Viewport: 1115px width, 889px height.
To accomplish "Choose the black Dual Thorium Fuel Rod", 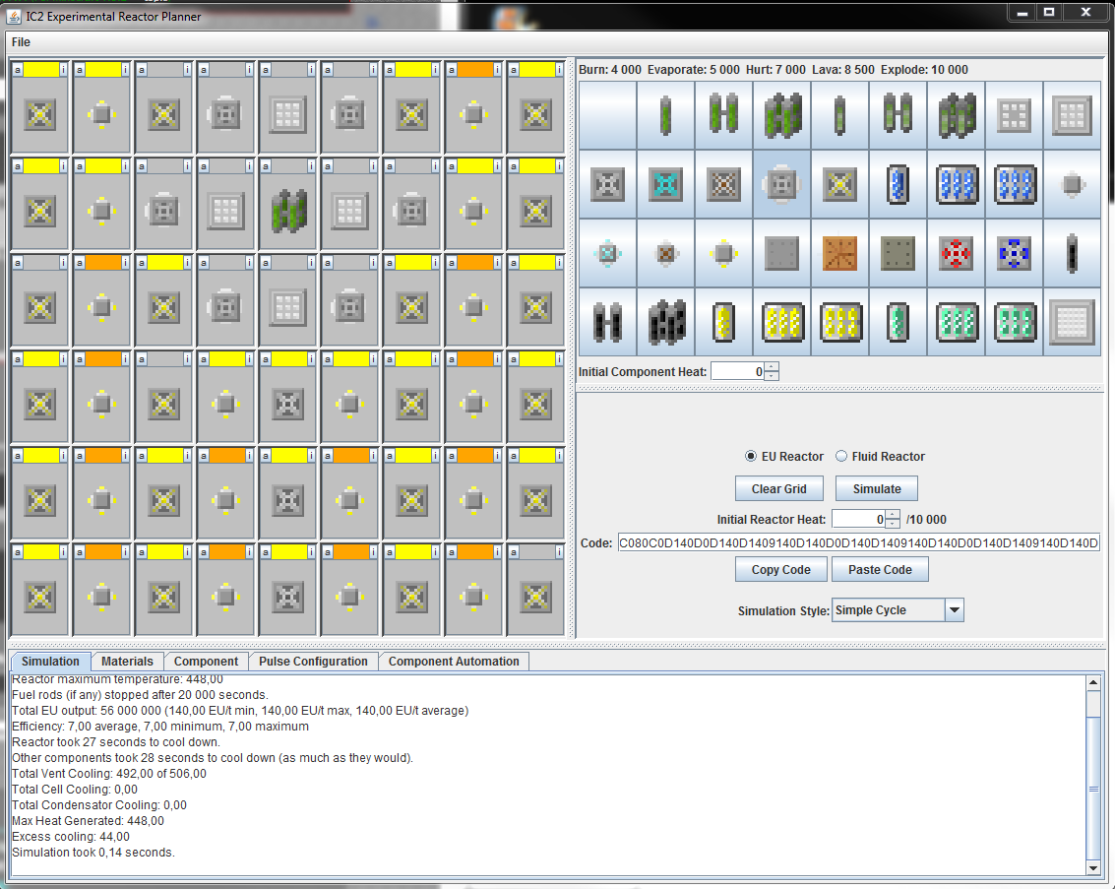I will tap(608, 322).
